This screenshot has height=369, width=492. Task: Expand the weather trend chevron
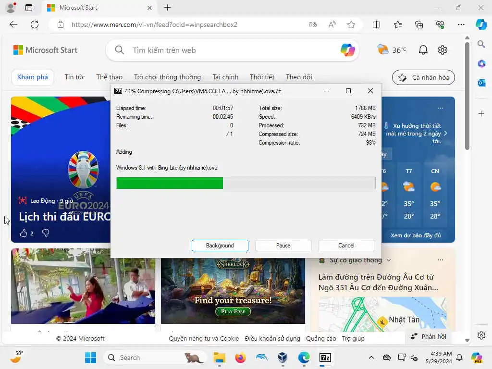click(445, 134)
